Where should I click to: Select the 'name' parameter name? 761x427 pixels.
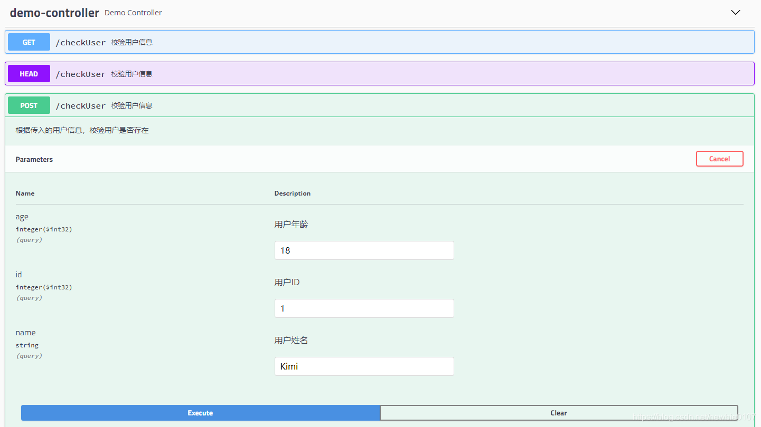pyautogui.click(x=26, y=333)
